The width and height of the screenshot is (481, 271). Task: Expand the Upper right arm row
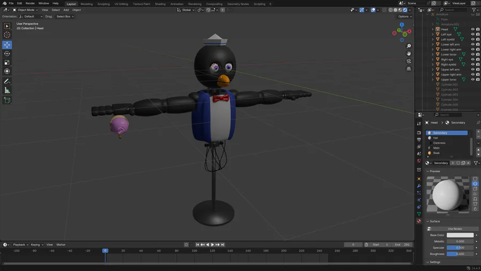click(432, 74)
